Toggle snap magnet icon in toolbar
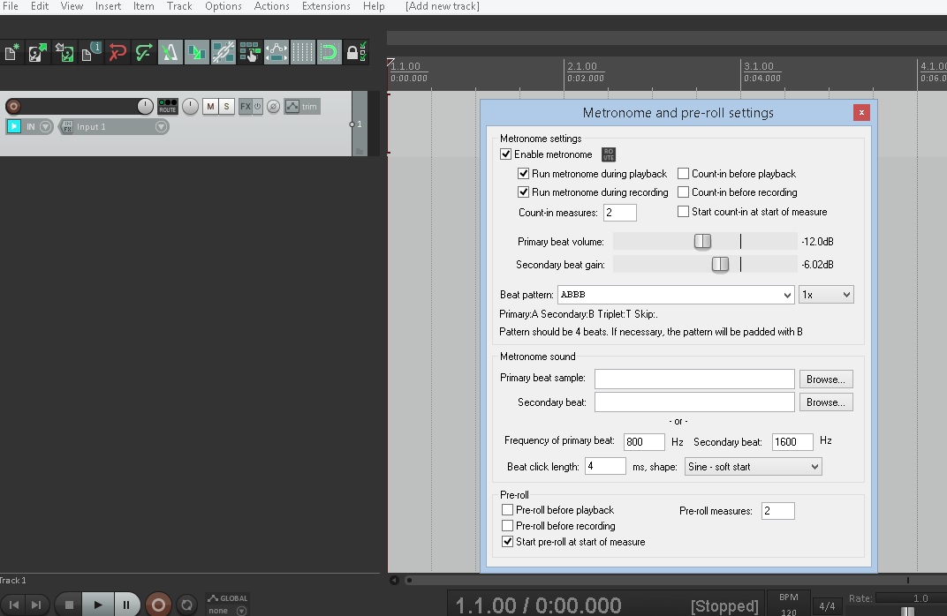The width and height of the screenshot is (947, 616). tap(329, 53)
